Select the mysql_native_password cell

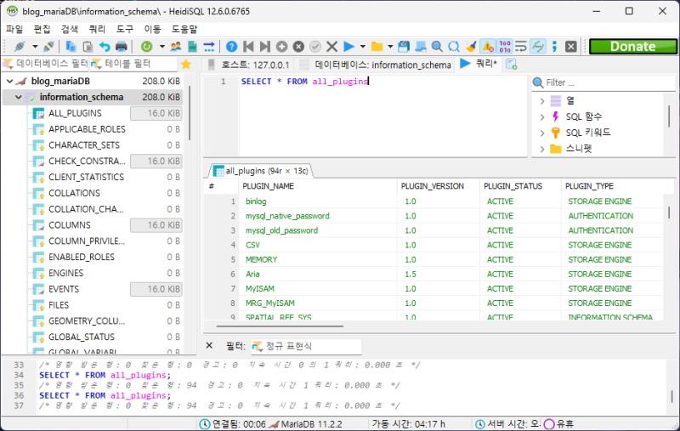[317, 216]
